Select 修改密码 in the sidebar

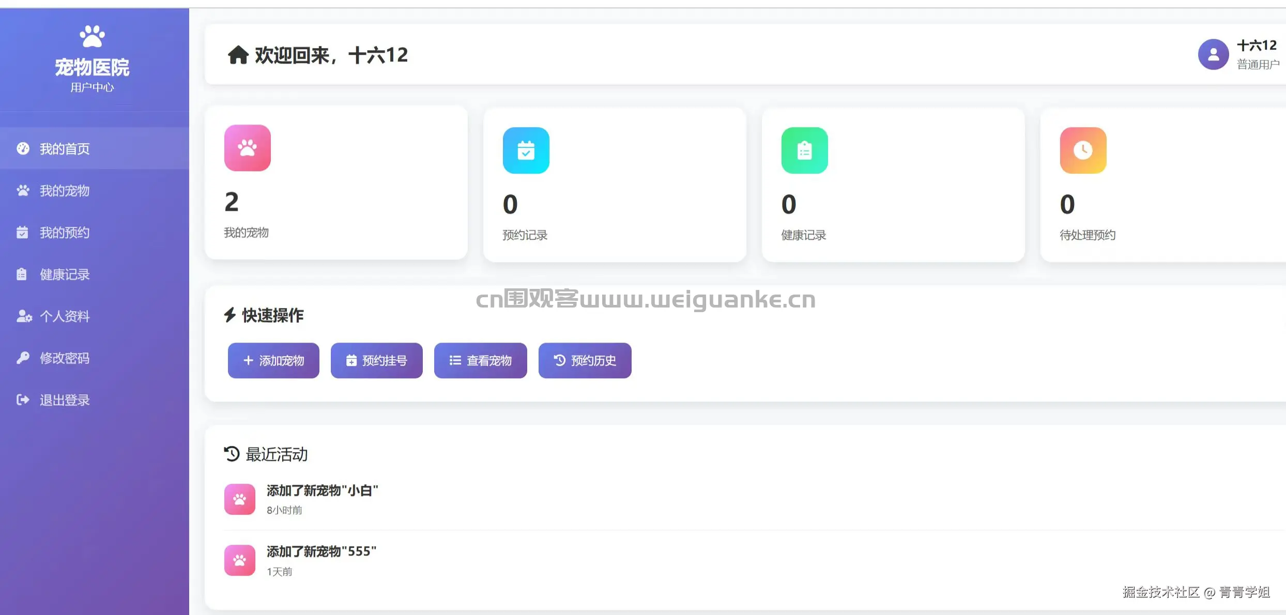[95, 358]
